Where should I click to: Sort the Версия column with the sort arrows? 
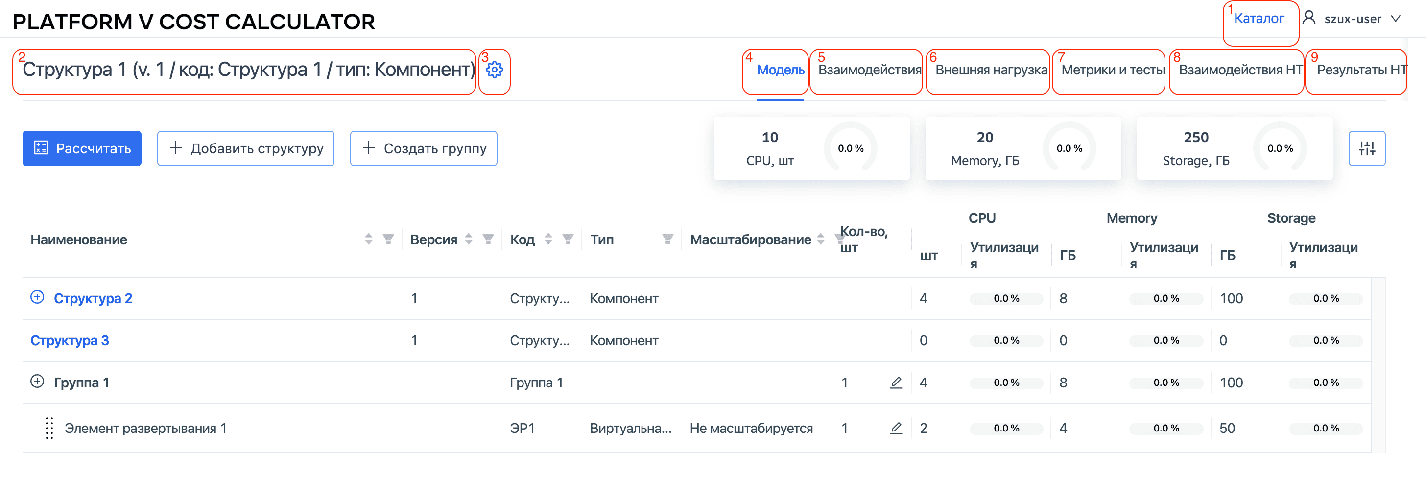click(469, 239)
